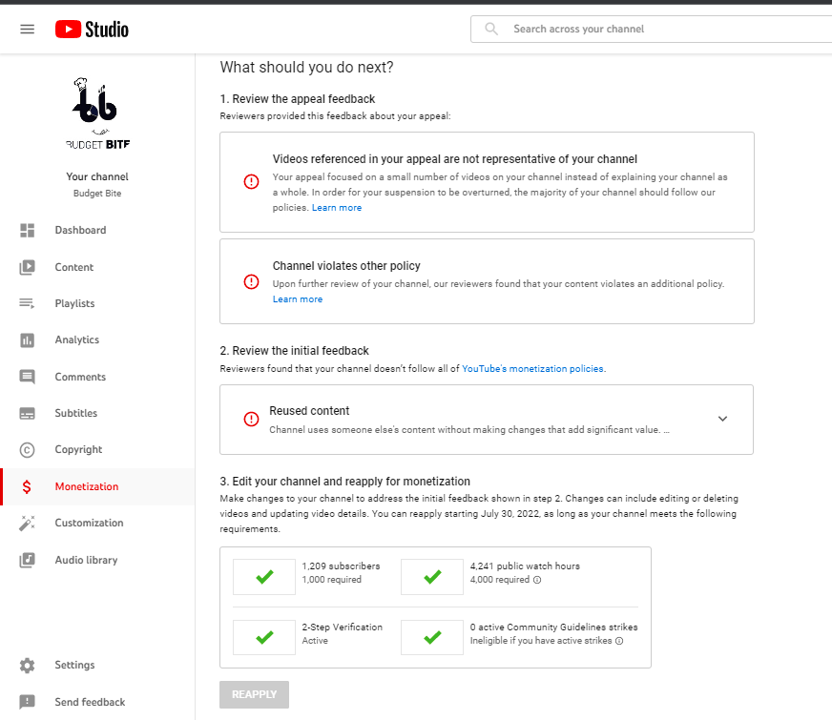Image resolution: width=832 pixels, height=720 pixels.
Task: Click the Send feedback exclamation icon
Action: (27, 702)
